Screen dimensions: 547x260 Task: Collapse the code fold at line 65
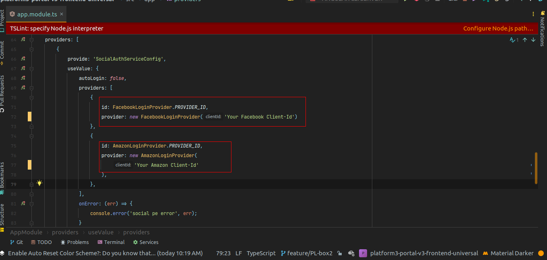[32, 49]
